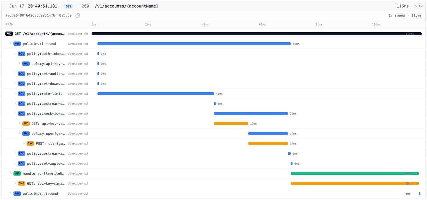Click the GET method badge
Image resolution: width=427 pixels, height=200 pixels.
[x=68, y=6]
